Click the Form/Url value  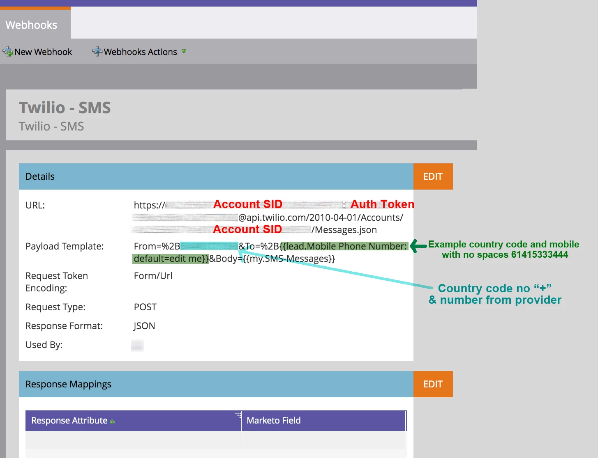(x=153, y=276)
